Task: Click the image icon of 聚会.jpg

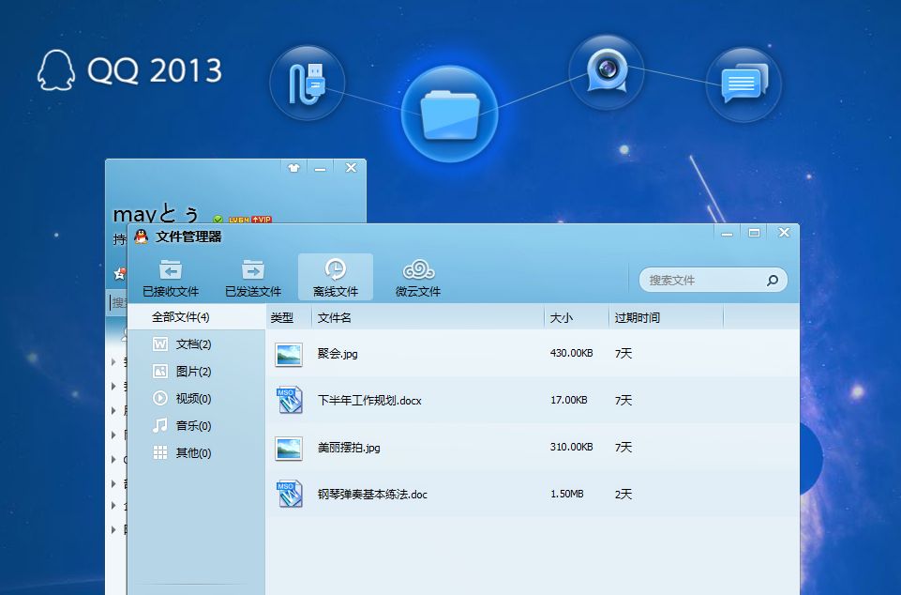Action: coord(289,354)
